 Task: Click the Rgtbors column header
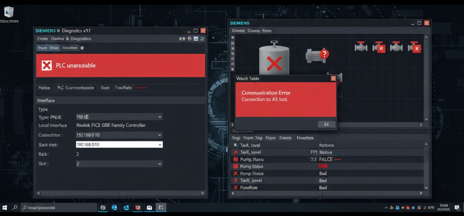(327, 145)
